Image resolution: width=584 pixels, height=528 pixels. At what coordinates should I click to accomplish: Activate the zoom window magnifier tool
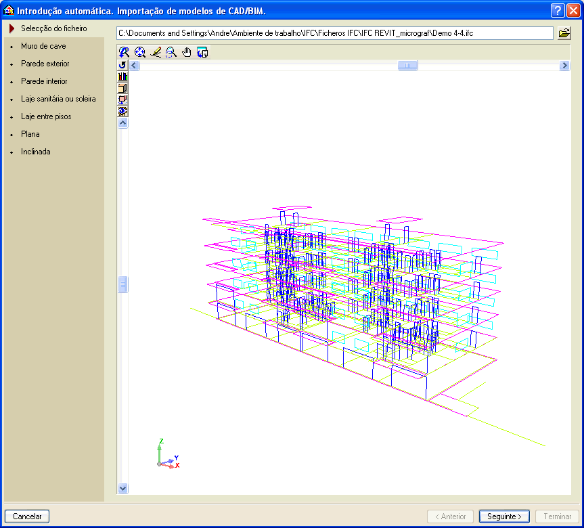coord(171,52)
